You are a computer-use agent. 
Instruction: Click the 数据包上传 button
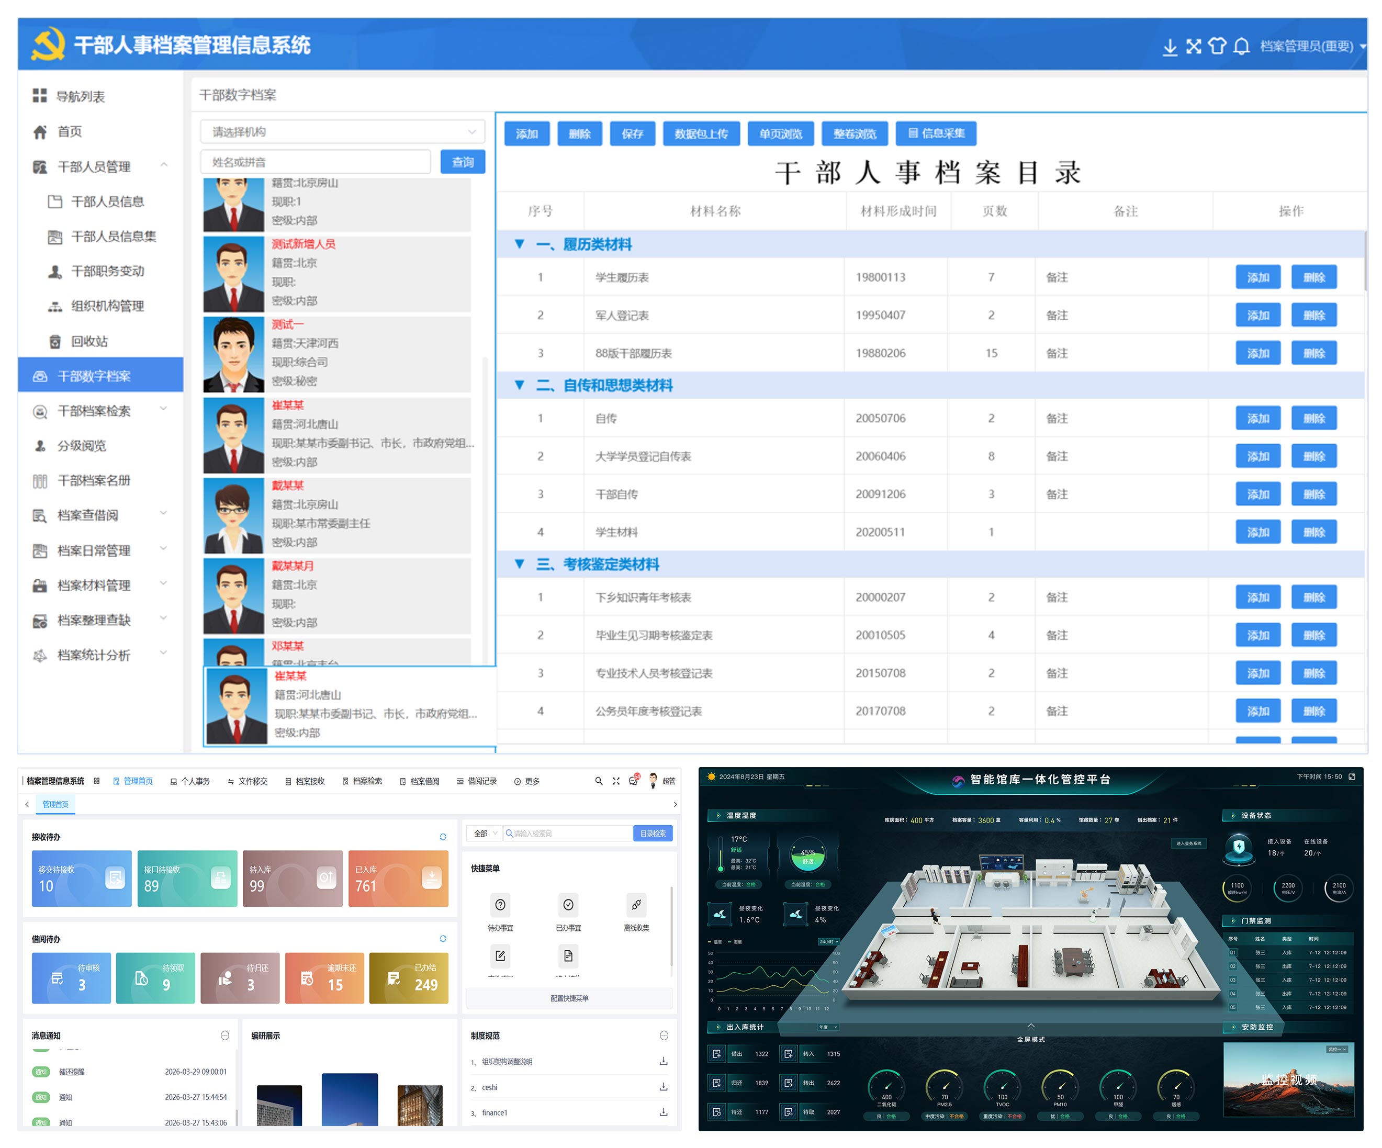[x=701, y=133]
